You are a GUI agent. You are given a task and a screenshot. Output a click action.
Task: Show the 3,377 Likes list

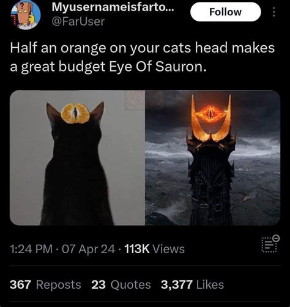192,284
